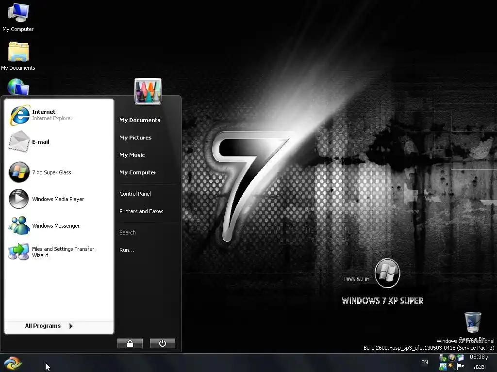497x372 pixels.
Task: Open My Music in Start menu
Action: pos(132,155)
